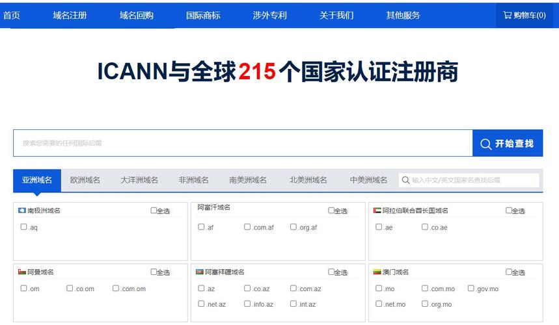Image resolution: width=559 pixels, height=325 pixels.
Task: Tick the .com.mo checkbox
Action: tap(424, 289)
